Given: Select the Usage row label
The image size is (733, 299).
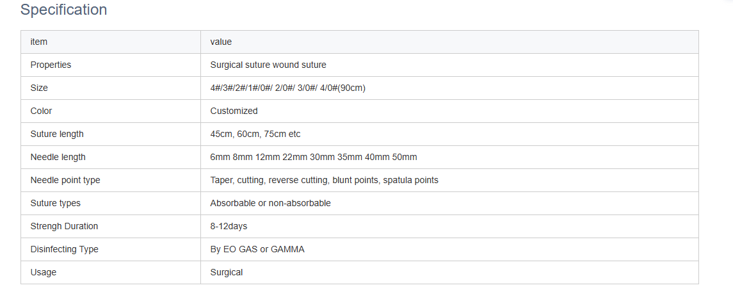Looking at the screenshot, I should pos(44,272).
